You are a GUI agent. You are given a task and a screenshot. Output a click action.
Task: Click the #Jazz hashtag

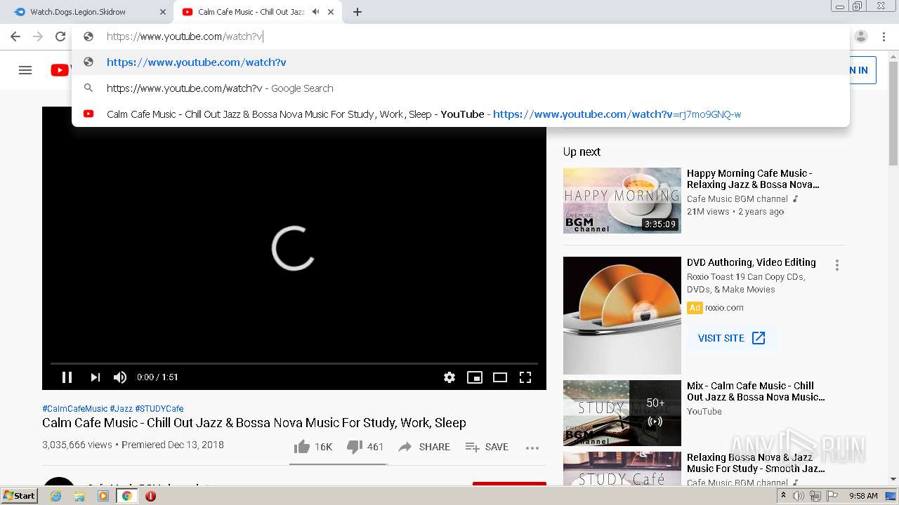[x=121, y=408]
